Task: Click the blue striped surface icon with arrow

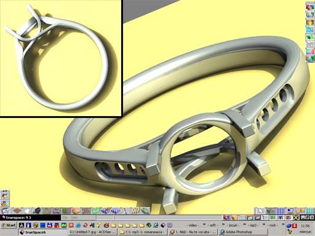Action: click(x=106, y=211)
